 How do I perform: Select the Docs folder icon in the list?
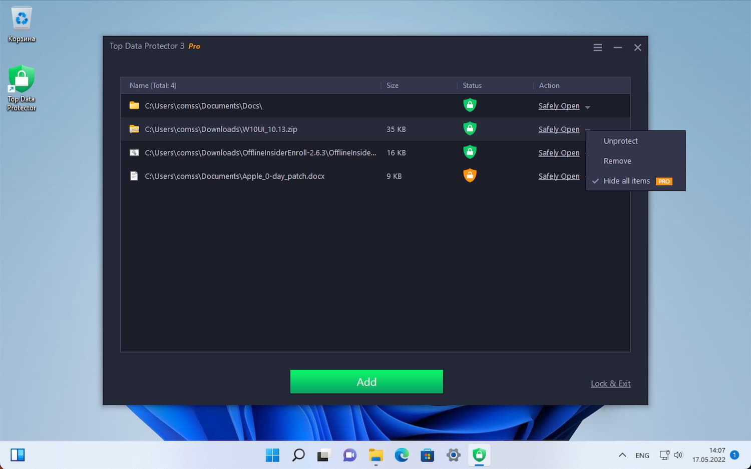coord(134,105)
